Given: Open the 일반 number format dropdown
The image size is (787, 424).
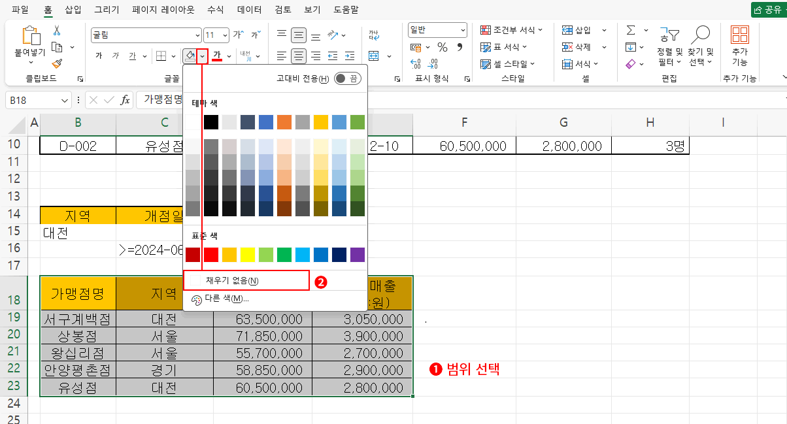Looking at the screenshot, I should 463,30.
